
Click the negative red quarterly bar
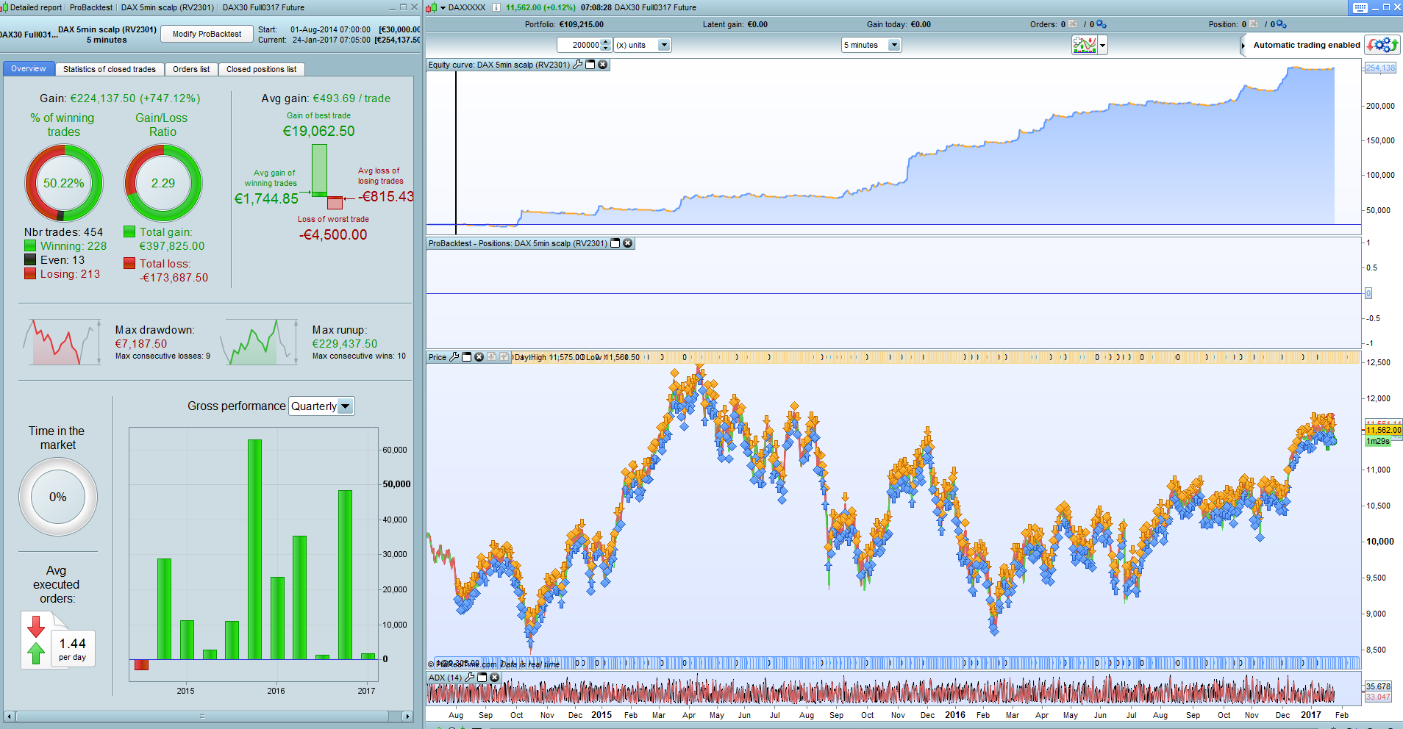[141, 664]
